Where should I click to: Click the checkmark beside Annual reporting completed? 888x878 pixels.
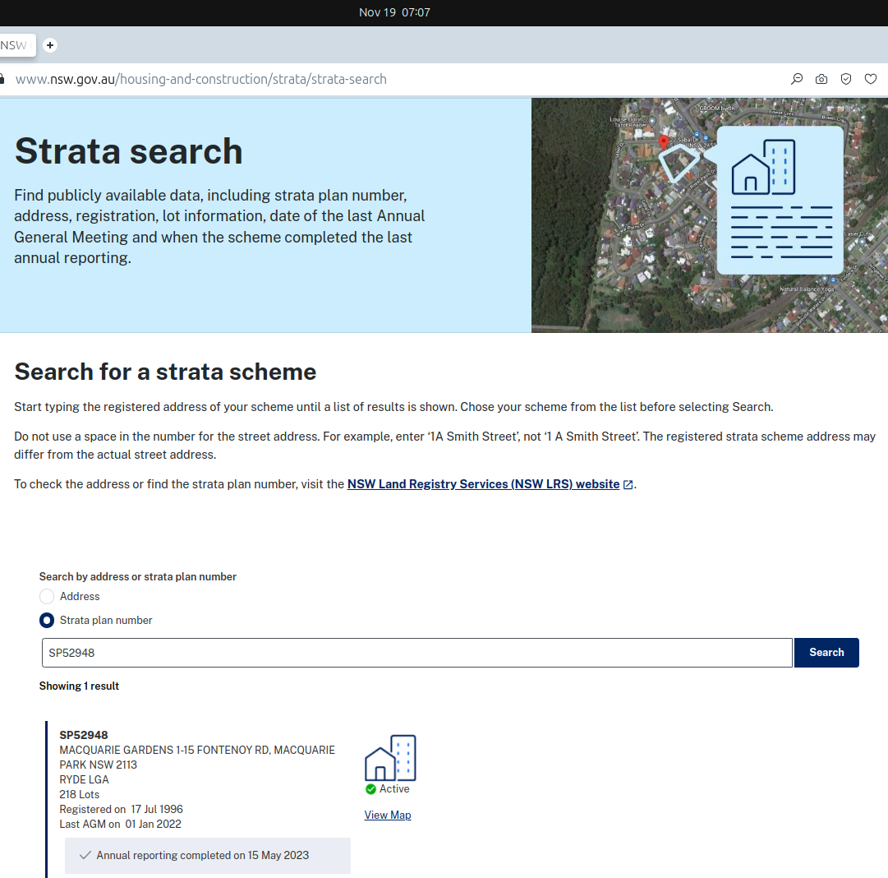[85, 855]
